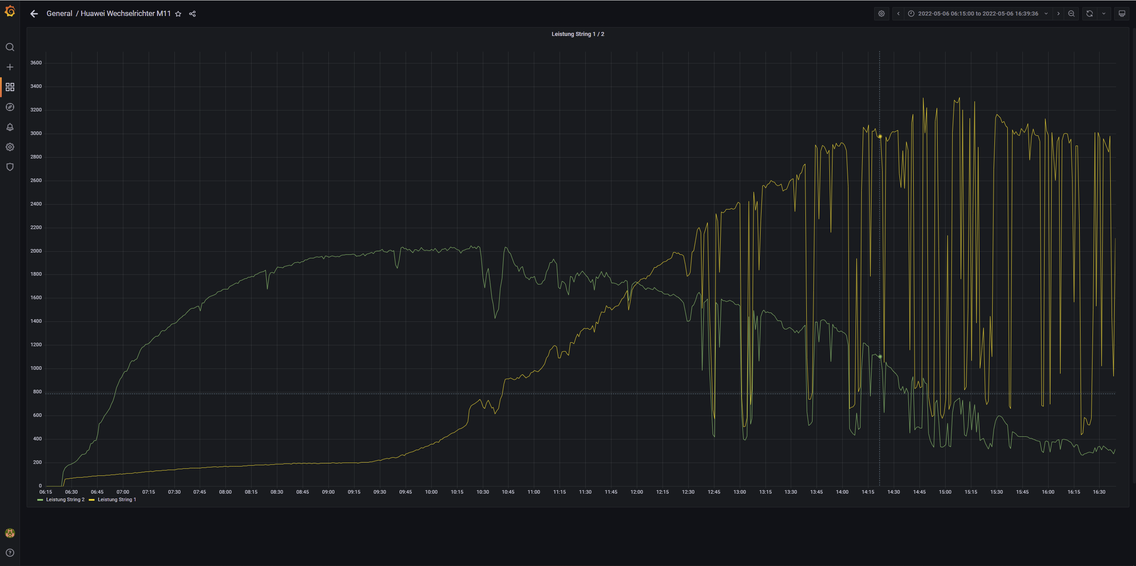Toggle Leistung String 2 series in legend

(x=65, y=499)
